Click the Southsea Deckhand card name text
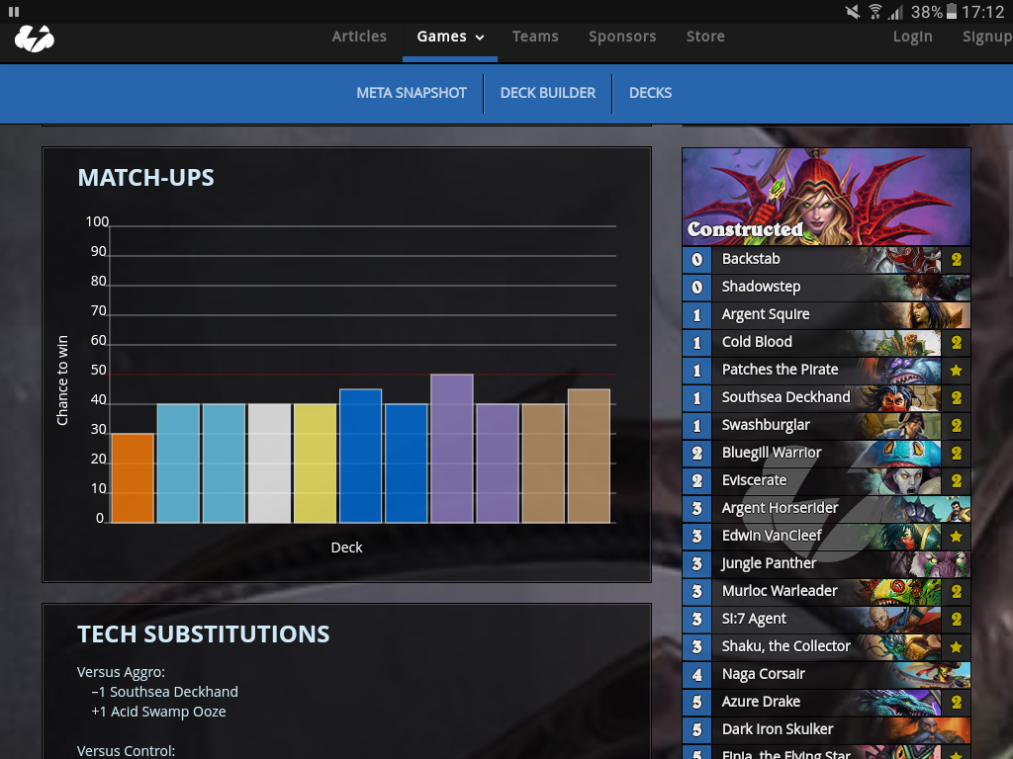Image resolution: width=1013 pixels, height=759 pixels. [x=785, y=397]
